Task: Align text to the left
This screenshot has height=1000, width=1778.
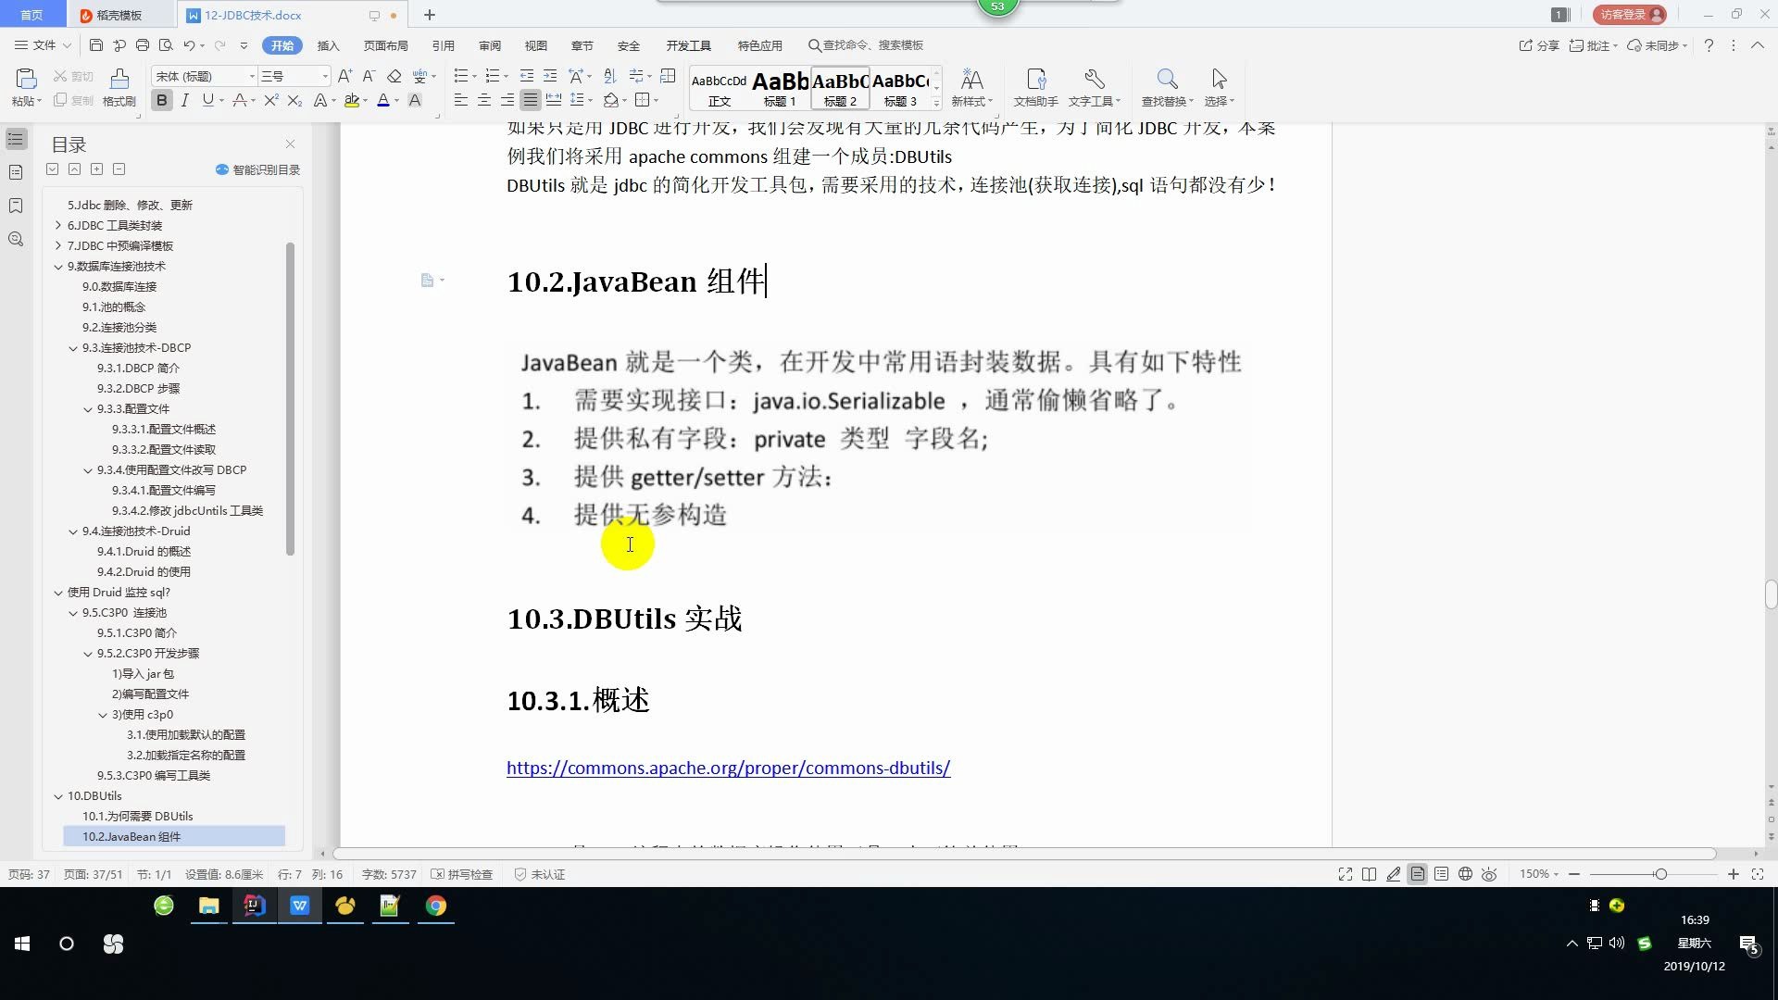Action: 461,100
